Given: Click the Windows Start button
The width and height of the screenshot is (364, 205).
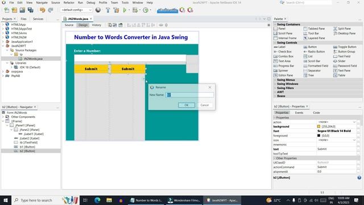Looking at the screenshot, I should click(x=6, y=200).
